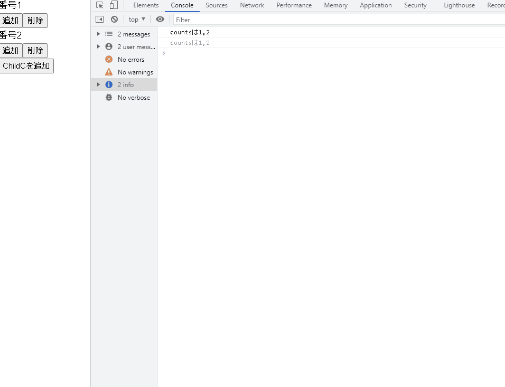
Task: Toggle the console sidebar panel icon
Action: tap(99, 20)
